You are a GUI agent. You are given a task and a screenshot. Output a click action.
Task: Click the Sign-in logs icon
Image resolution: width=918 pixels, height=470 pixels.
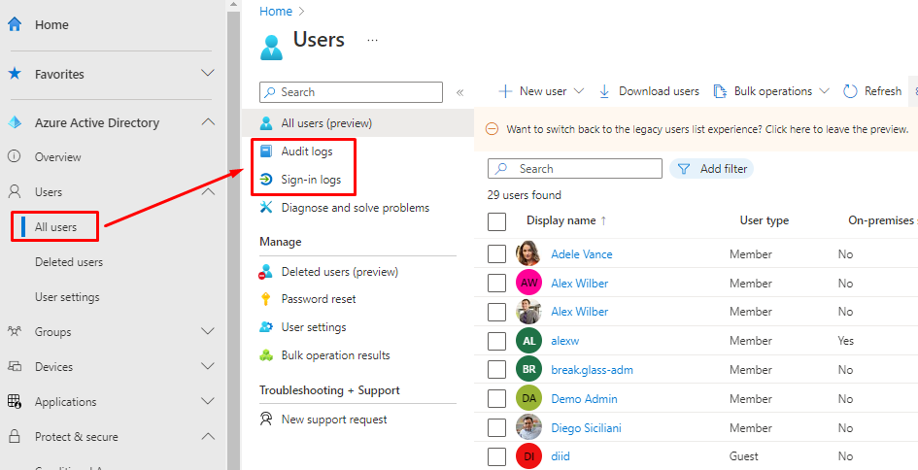coord(266,180)
